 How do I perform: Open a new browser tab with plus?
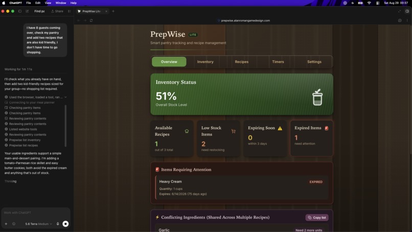(x=113, y=11)
